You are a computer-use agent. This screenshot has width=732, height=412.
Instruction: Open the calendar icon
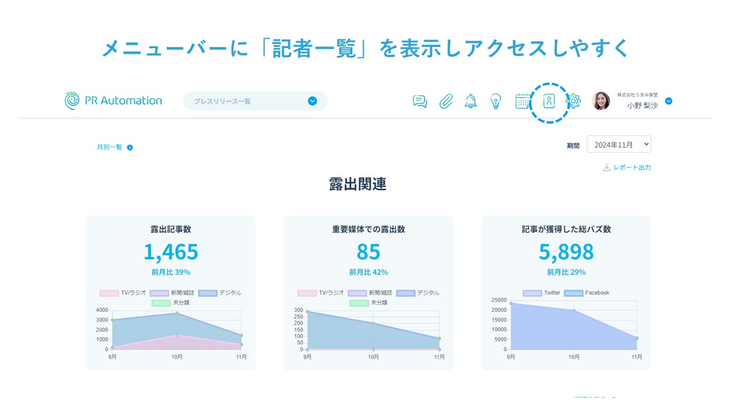point(523,101)
